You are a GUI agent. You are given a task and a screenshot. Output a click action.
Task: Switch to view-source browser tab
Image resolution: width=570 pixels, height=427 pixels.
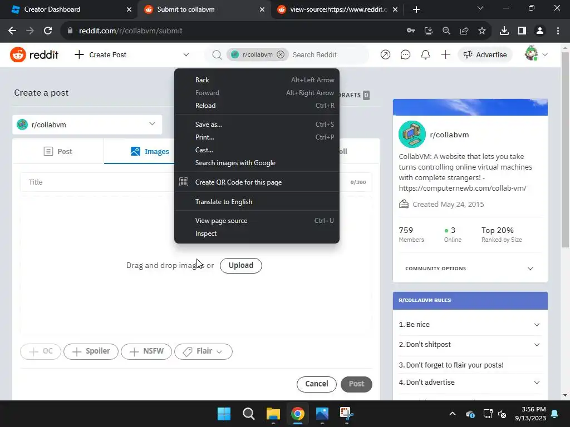click(x=337, y=9)
